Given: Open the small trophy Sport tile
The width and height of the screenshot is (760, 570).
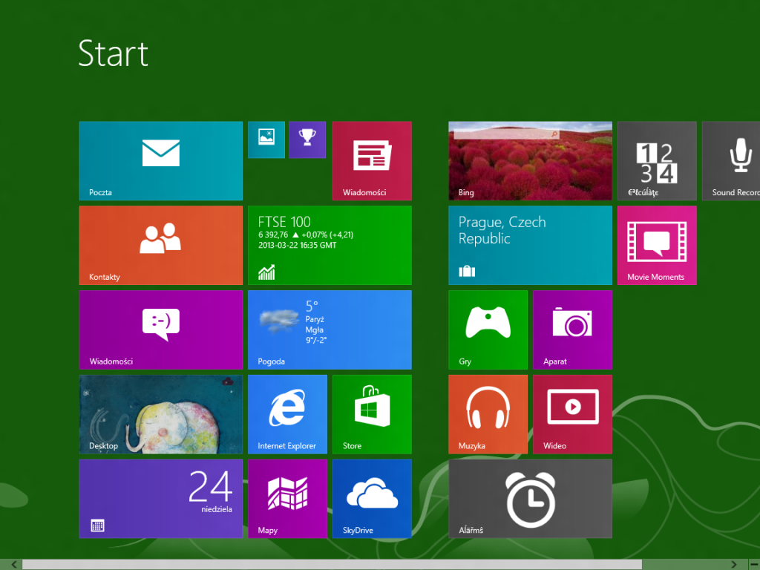Looking at the screenshot, I should (307, 140).
